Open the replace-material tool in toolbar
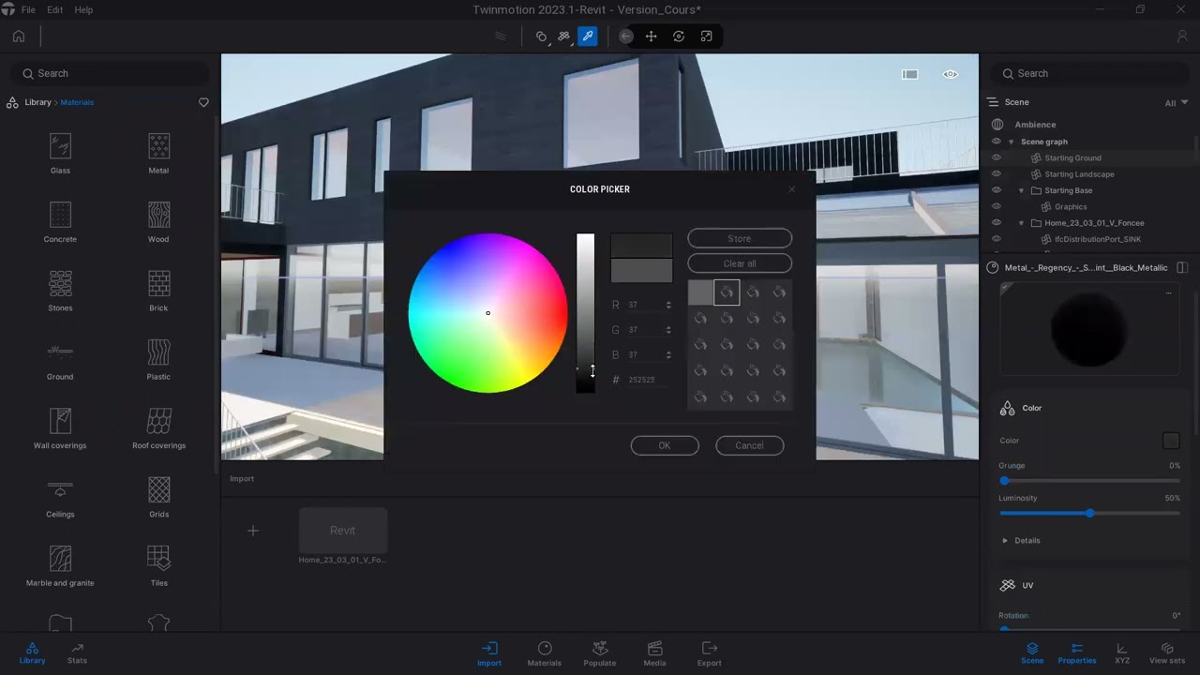This screenshot has height=675, width=1200. 563,37
